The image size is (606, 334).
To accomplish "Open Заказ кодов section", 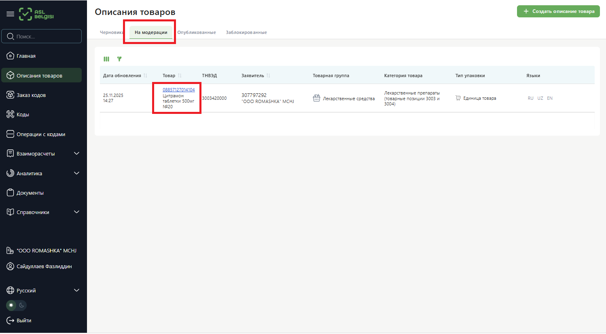I will pos(31,95).
